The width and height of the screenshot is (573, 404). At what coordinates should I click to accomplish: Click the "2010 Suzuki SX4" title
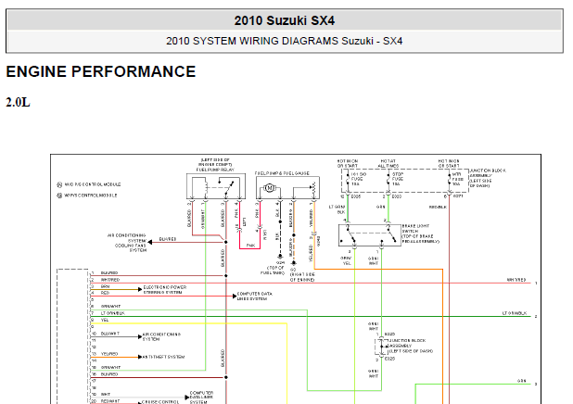pyautogui.click(x=285, y=20)
